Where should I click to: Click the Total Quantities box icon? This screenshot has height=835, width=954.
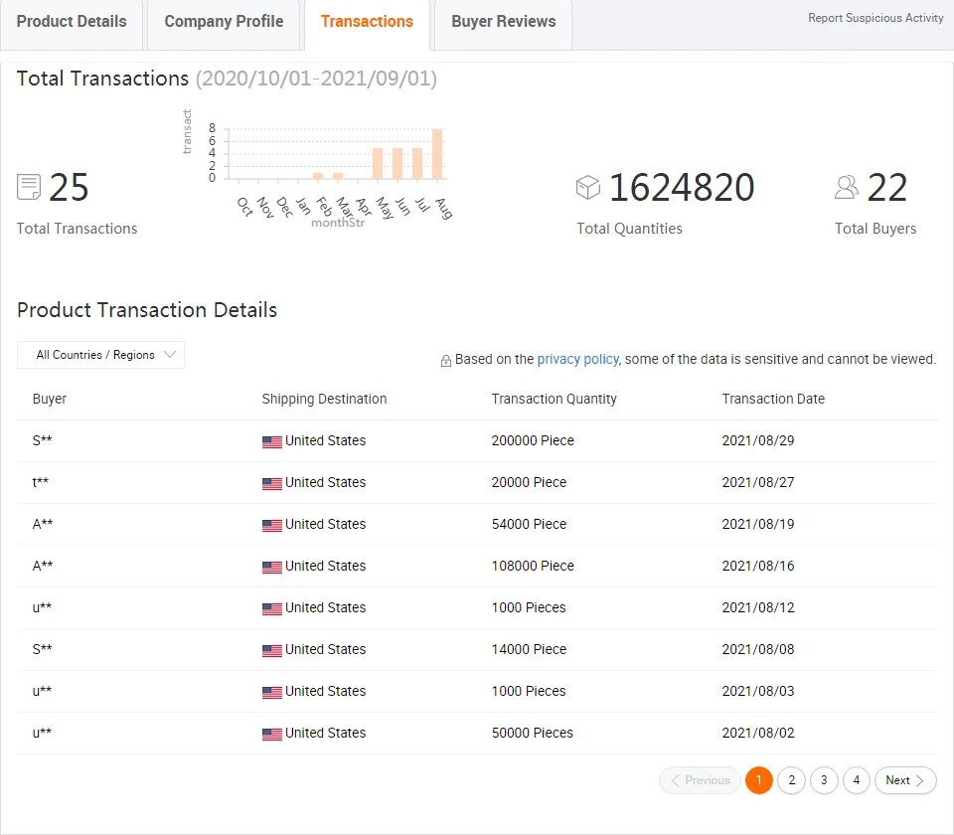tap(588, 187)
